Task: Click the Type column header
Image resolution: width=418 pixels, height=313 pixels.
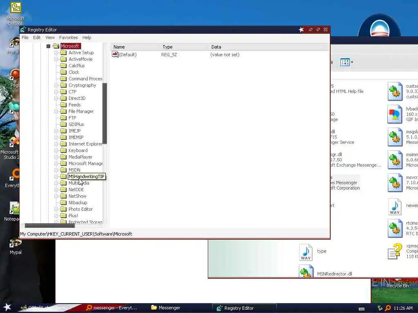Action: click(x=184, y=47)
